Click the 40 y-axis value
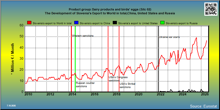Image resolution: width=220 pixels, height=110 pixels. pos(21,48)
